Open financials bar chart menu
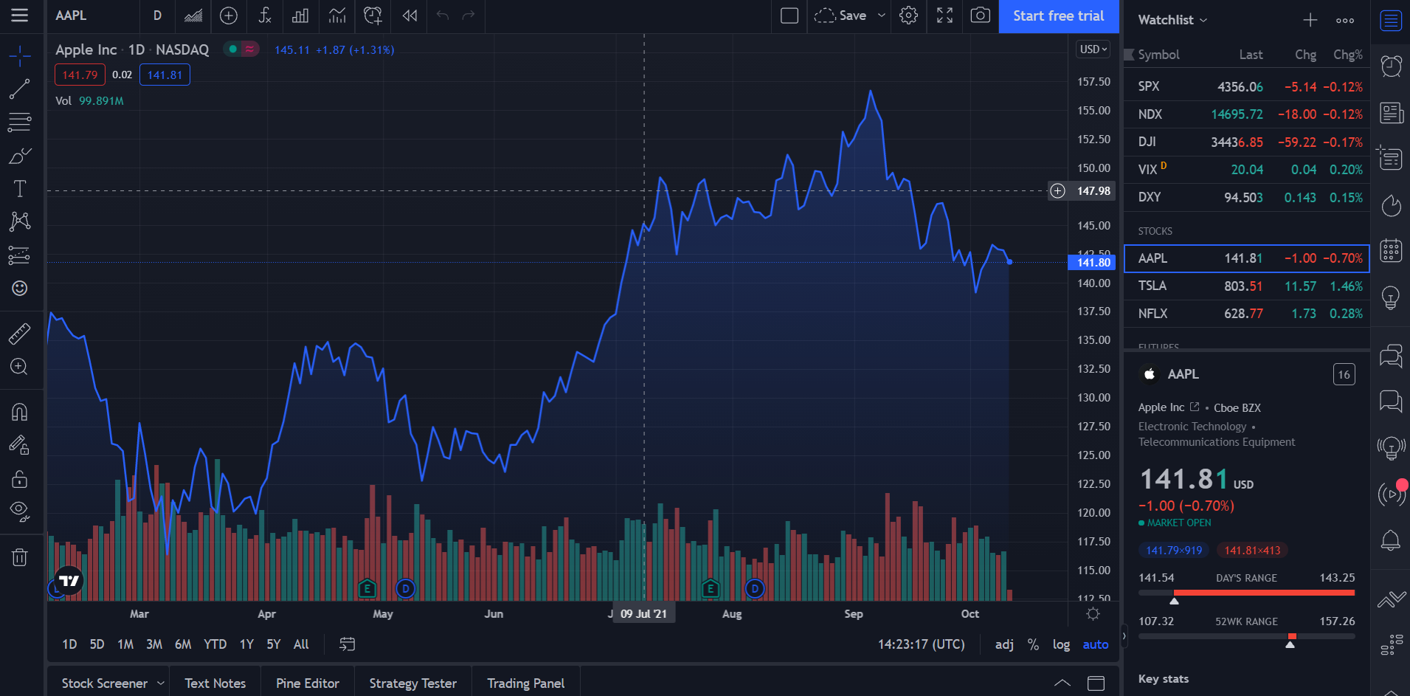The image size is (1410, 696). (300, 15)
